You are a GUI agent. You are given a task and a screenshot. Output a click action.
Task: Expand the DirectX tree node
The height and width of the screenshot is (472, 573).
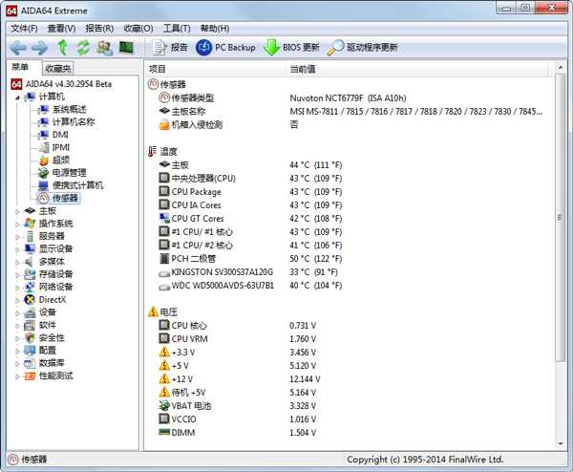click(17, 300)
